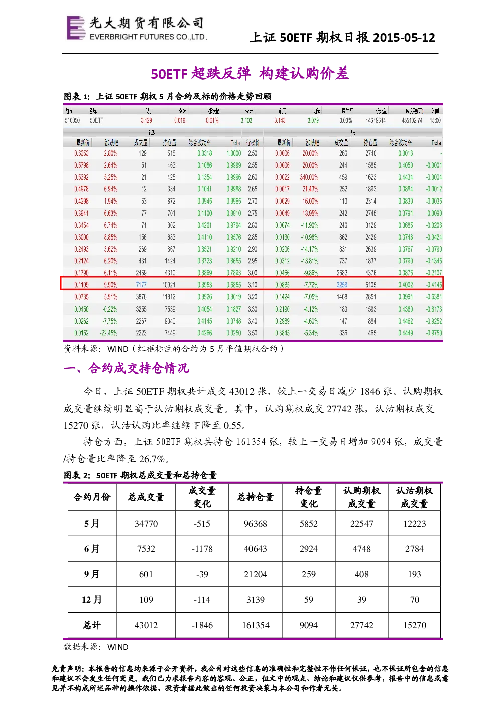Click the 数据来源: WIND source note
Screen dimensions: 498x705
[96, 647]
